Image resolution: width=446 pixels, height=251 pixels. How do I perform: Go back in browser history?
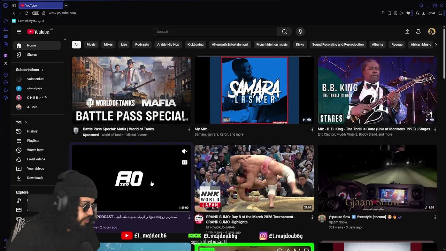(14, 13)
